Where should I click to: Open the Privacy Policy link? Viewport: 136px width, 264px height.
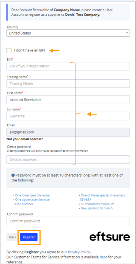(79, 252)
